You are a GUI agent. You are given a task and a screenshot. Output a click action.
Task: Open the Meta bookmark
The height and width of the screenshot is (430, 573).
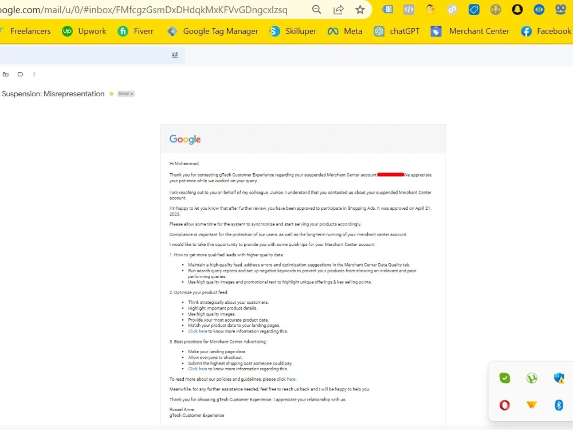(x=345, y=32)
